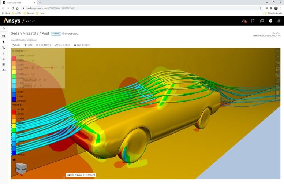Expand the admin users sidebar submenu
The image size is (284, 184).
(4, 70)
